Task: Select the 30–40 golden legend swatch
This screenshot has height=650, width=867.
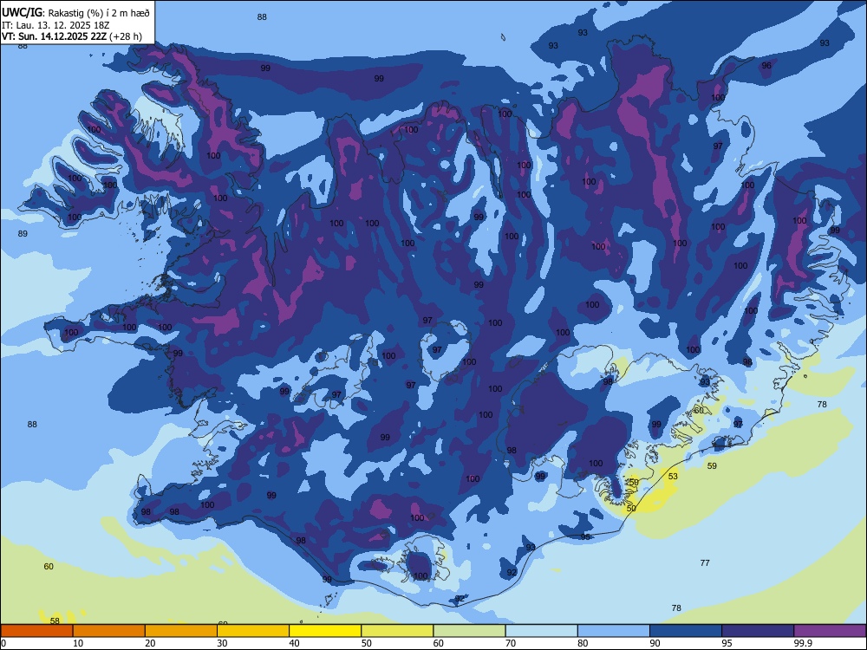Action: coord(253,631)
